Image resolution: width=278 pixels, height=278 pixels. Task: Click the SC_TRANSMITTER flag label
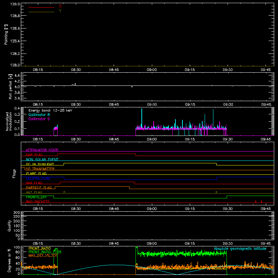click(40, 169)
